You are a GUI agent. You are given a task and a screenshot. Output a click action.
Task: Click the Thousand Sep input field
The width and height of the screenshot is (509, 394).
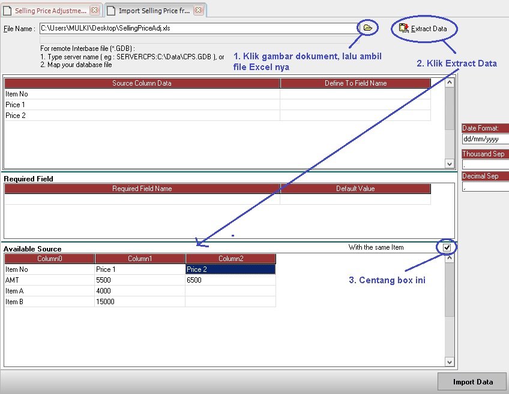coord(486,164)
